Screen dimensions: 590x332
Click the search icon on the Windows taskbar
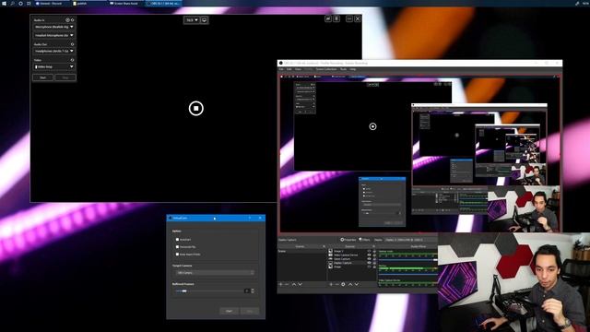tap(12, 4)
